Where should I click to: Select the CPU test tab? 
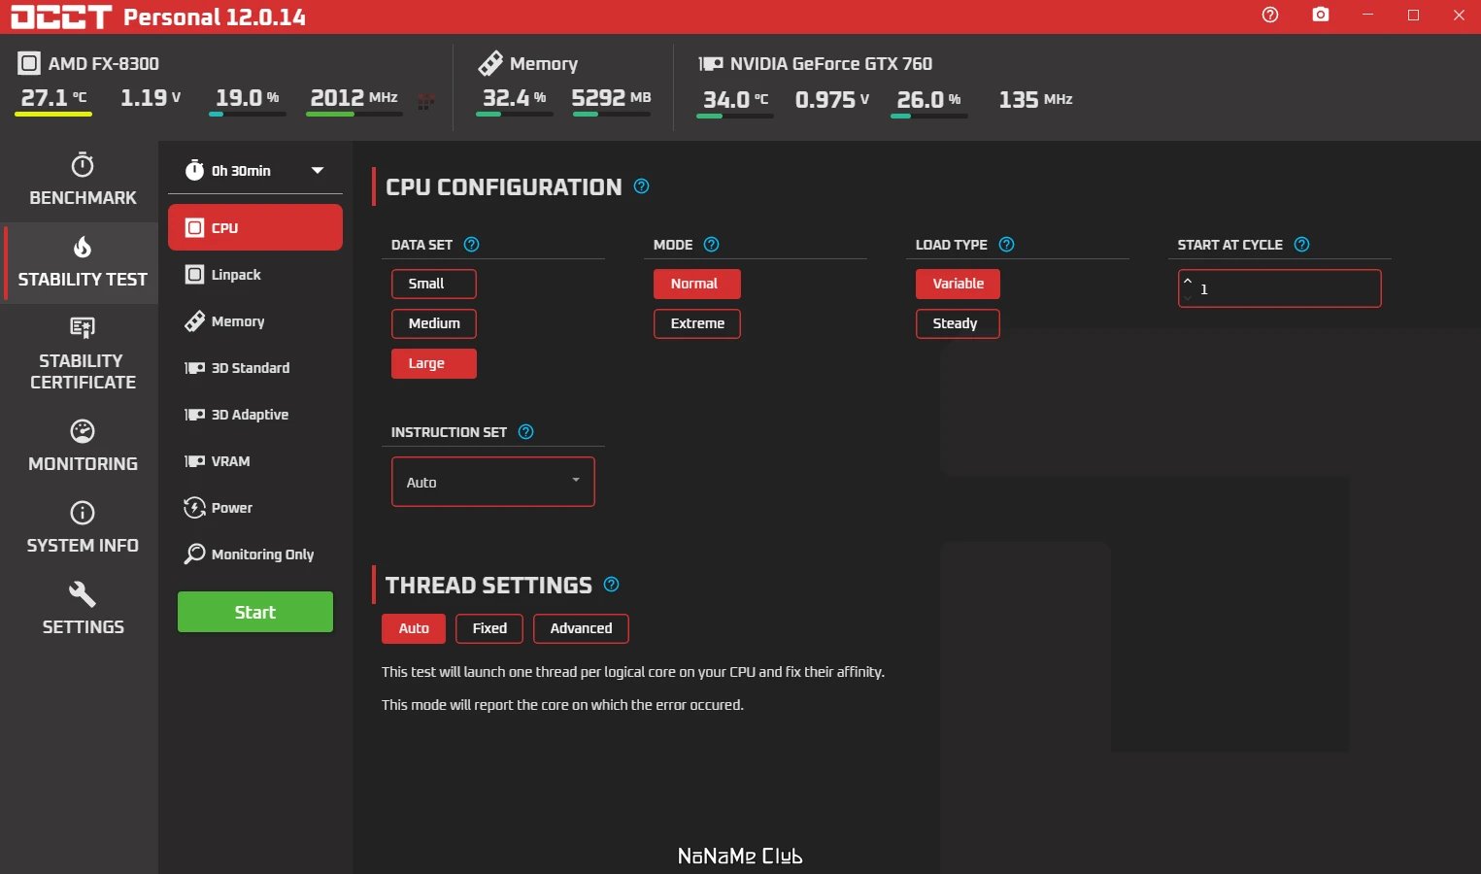tap(255, 227)
